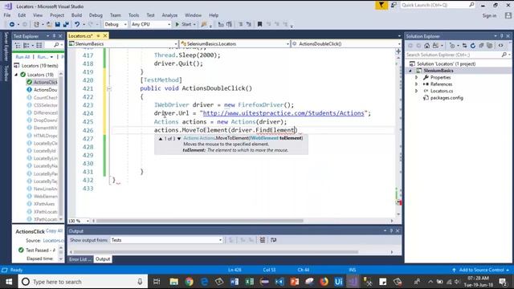Click the Refresh icon in Solution Explorer
The height and width of the screenshot is (289, 514).
tap(473, 46)
